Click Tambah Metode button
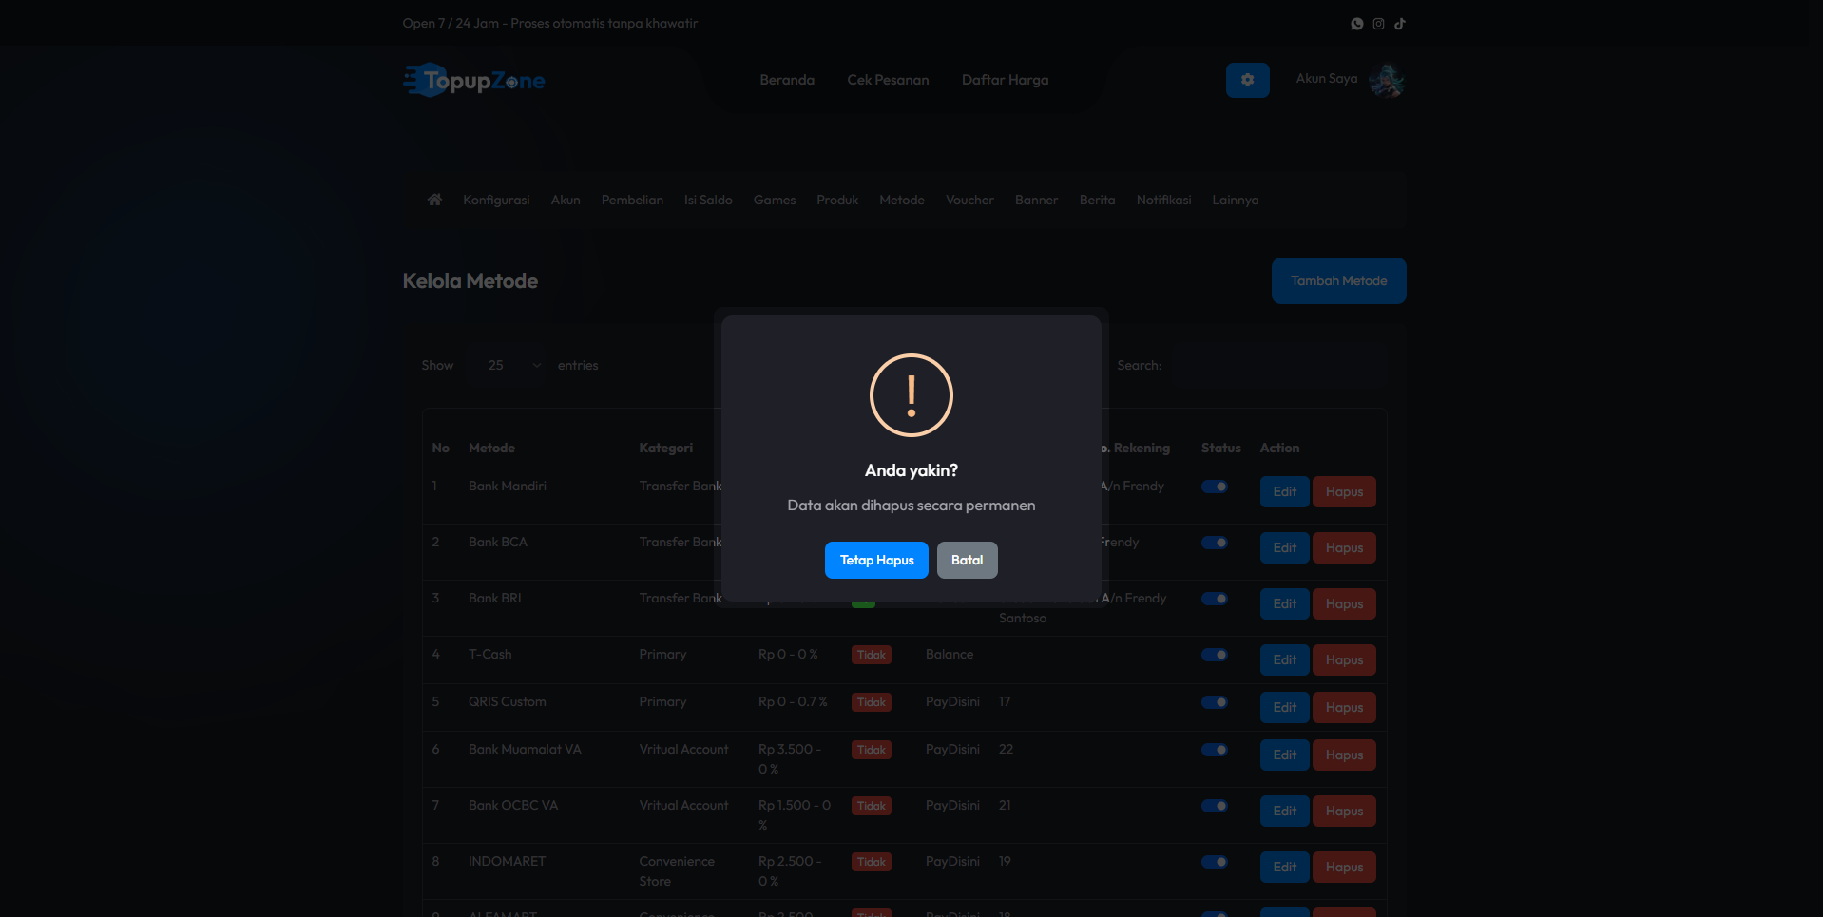Image resolution: width=1823 pixels, height=917 pixels. coord(1338,281)
